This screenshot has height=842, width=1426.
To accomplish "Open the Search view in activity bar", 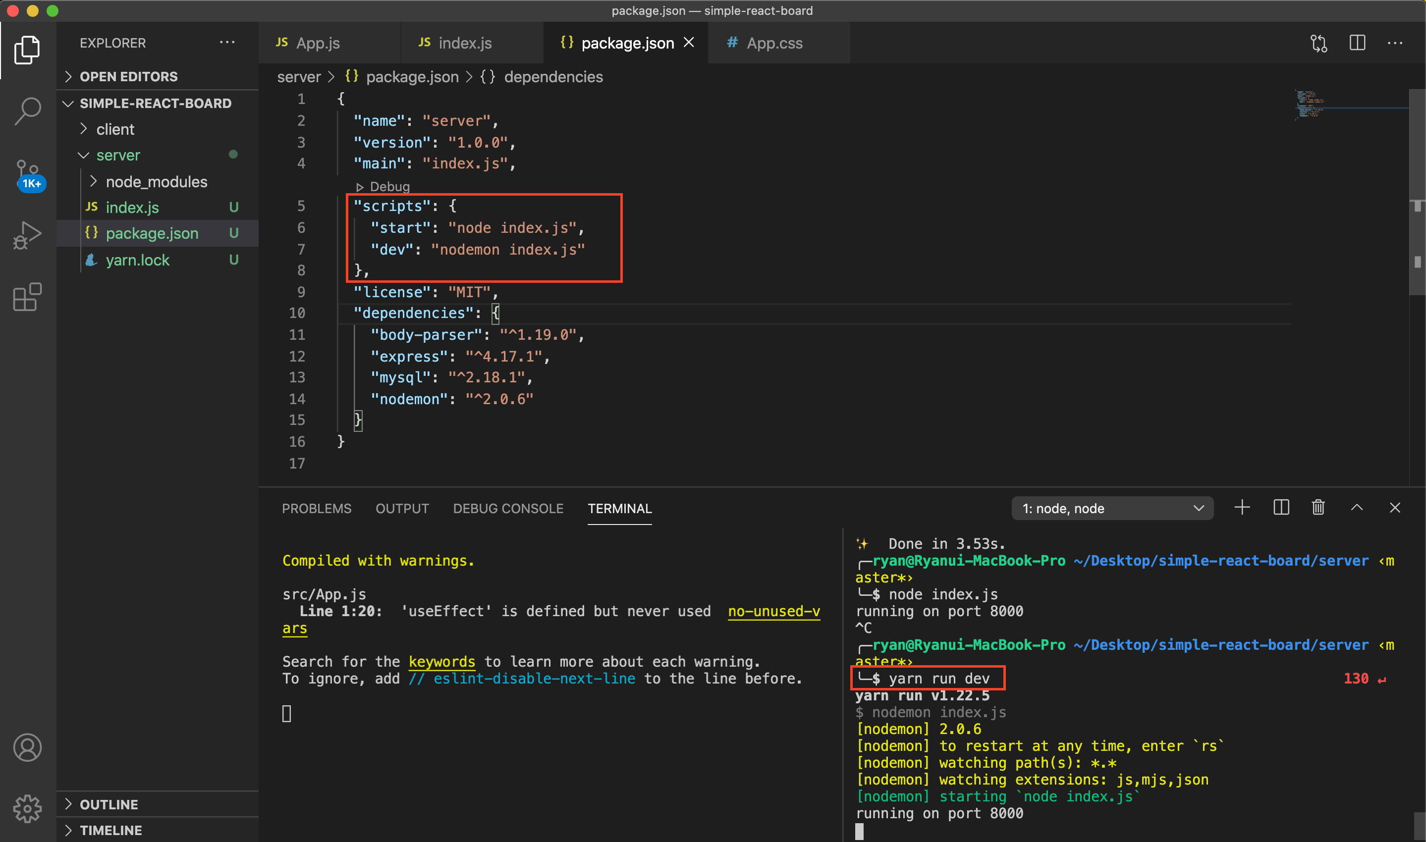I will (27, 110).
